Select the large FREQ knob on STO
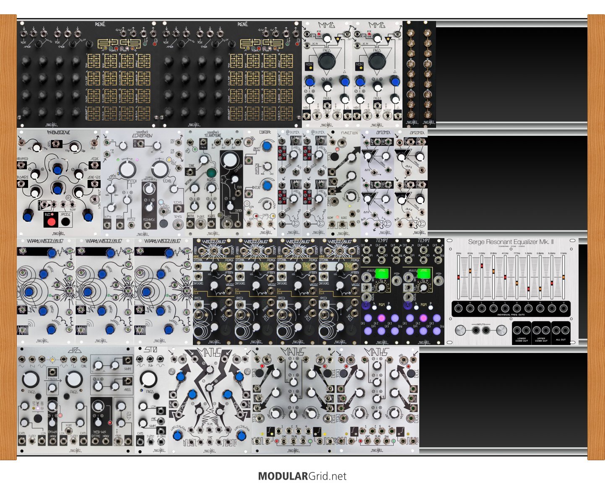The image size is (605, 485). (149, 379)
